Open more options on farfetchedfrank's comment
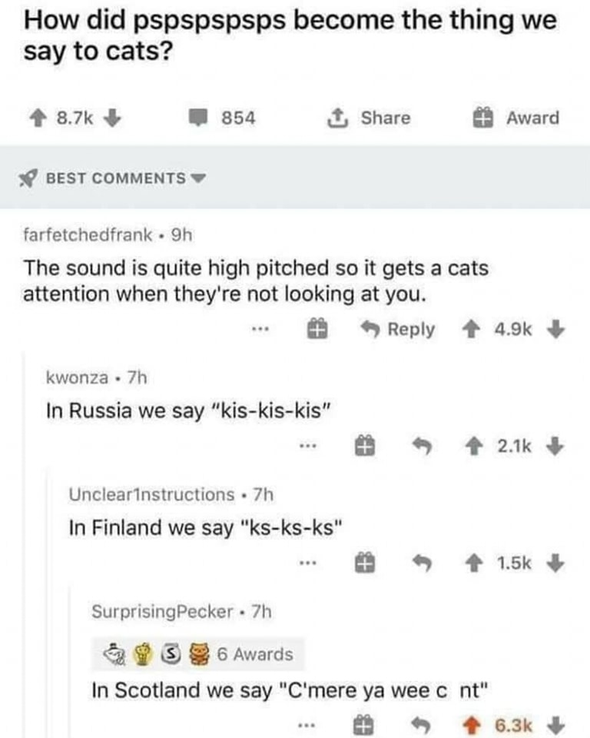Image resolution: width=590 pixels, height=738 pixels. point(260,329)
